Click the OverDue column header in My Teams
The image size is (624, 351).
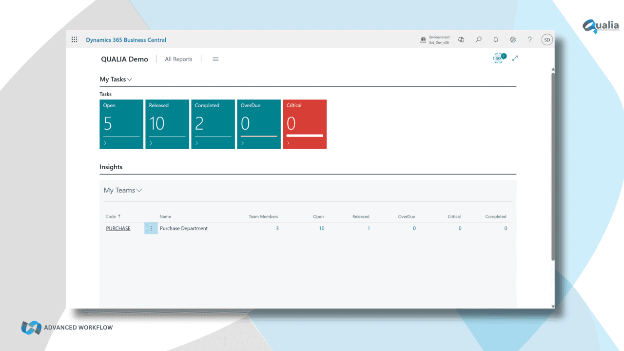click(407, 216)
